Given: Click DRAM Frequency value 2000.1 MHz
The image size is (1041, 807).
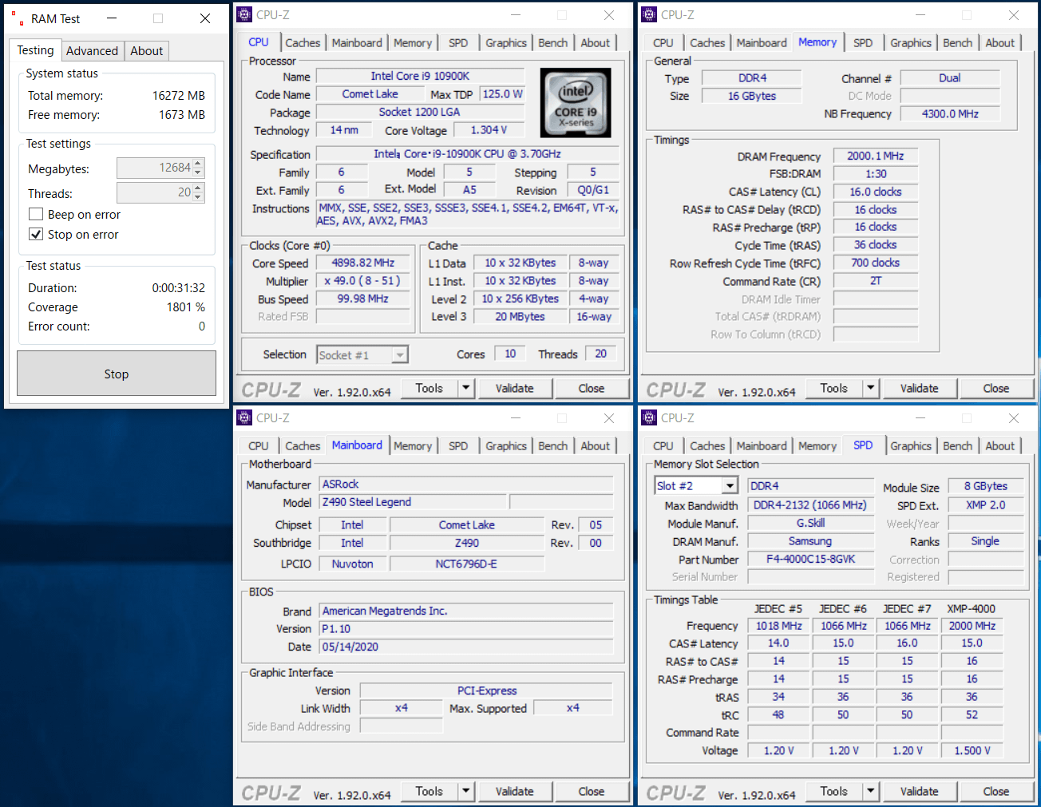Looking at the screenshot, I should [876, 156].
